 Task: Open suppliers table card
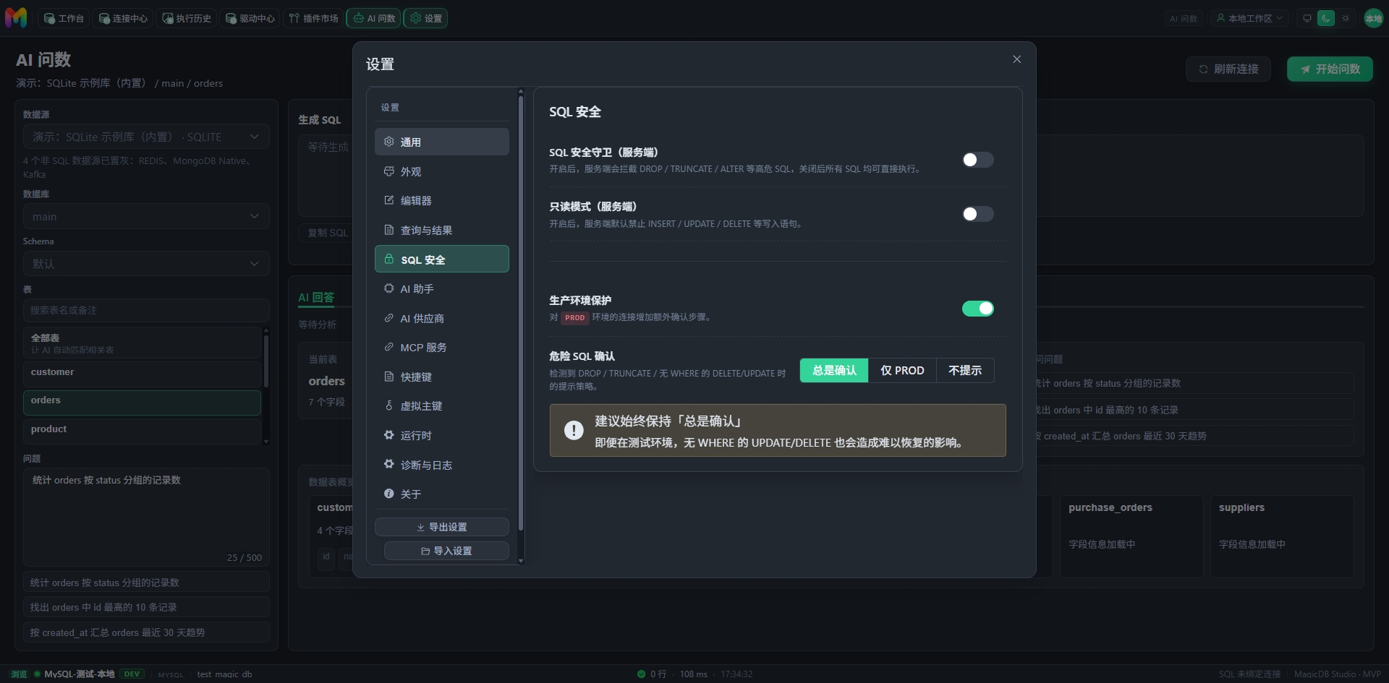pyautogui.click(x=1282, y=536)
